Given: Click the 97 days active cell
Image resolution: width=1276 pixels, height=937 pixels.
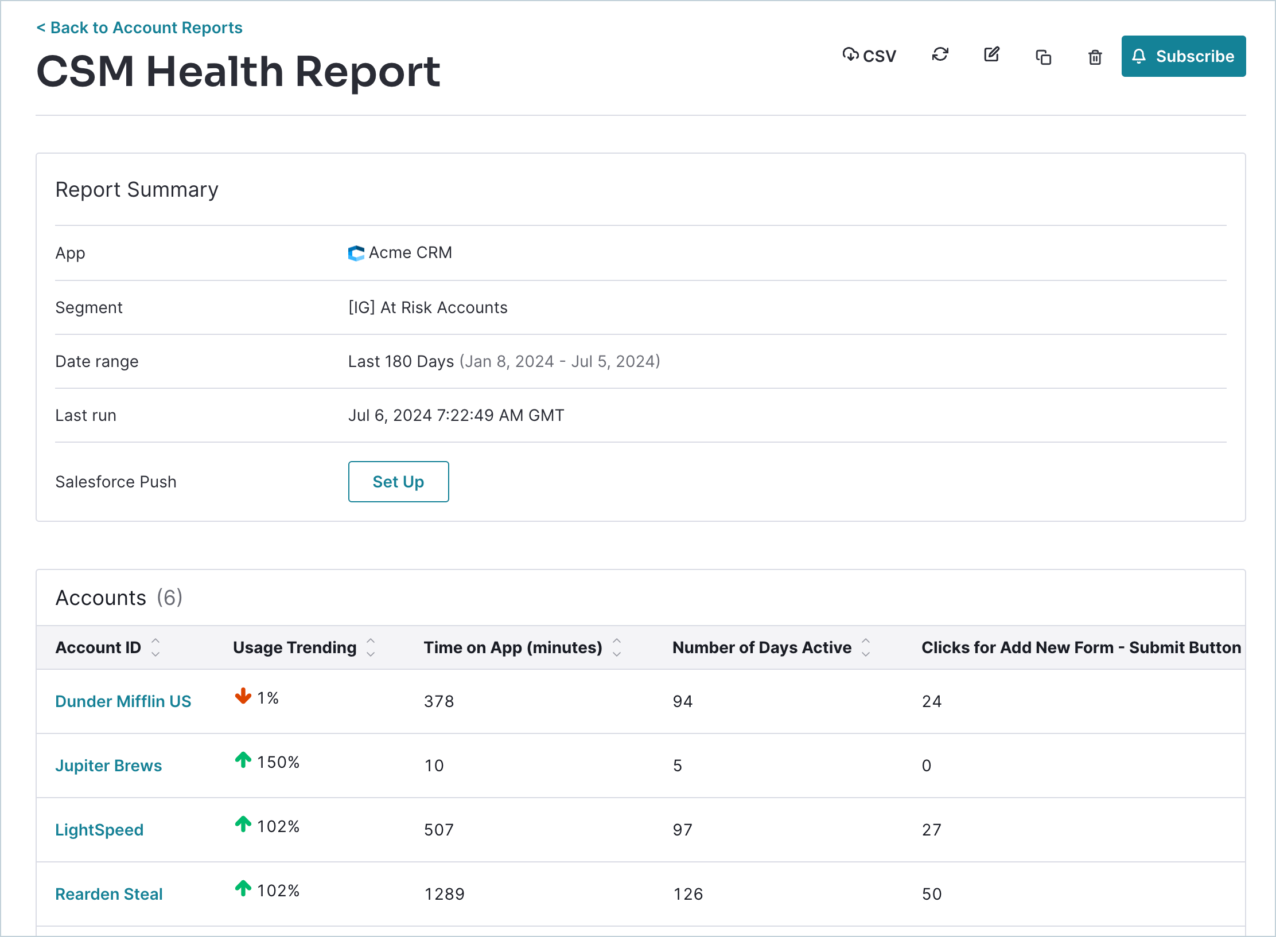Looking at the screenshot, I should pyautogui.click(x=683, y=830).
